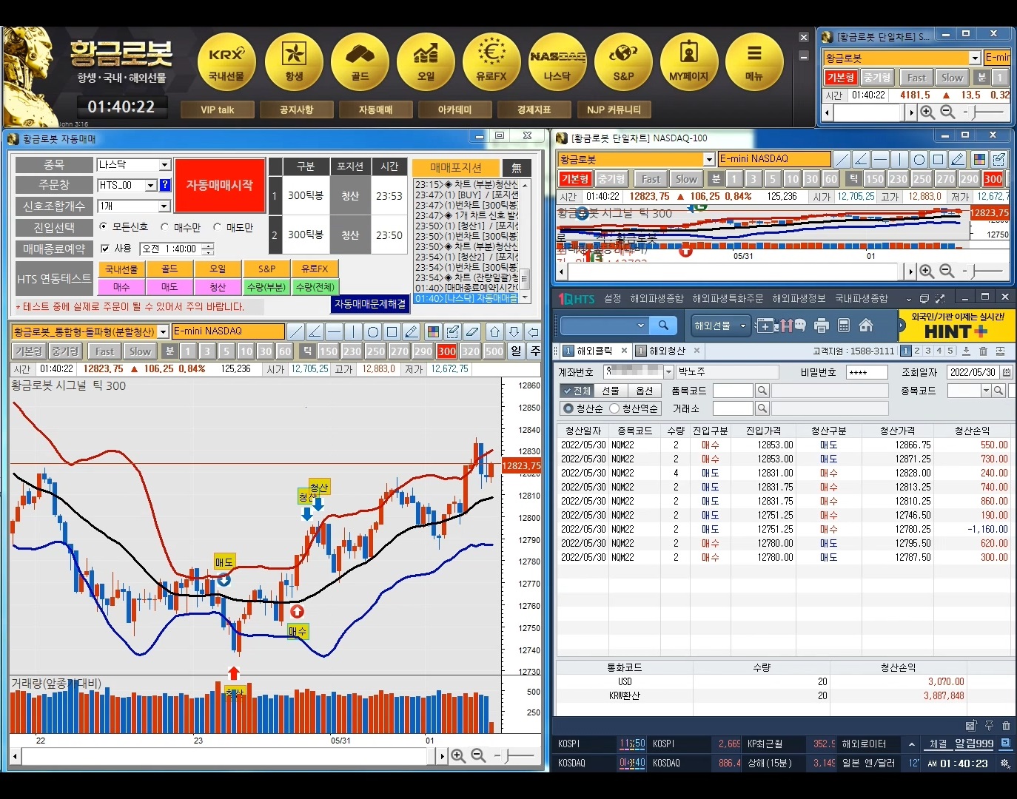The height and width of the screenshot is (799, 1017).
Task: Select rectangle drawing tool in bottom-left chart toolbar
Action: pyautogui.click(x=392, y=331)
